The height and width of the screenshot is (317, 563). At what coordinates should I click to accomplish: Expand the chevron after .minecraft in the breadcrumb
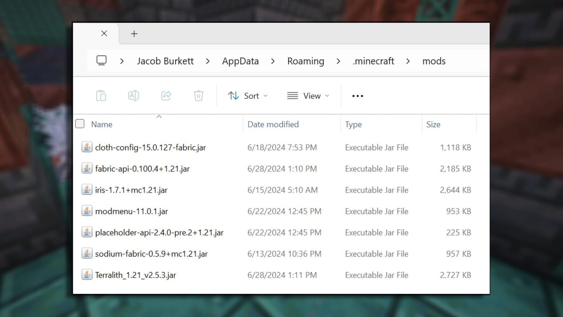[x=408, y=61]
